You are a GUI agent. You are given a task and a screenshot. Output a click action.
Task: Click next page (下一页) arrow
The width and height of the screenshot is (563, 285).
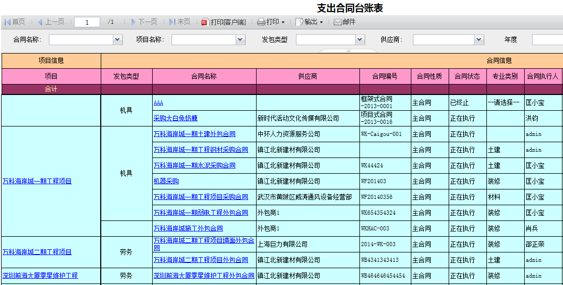[134, 22]
